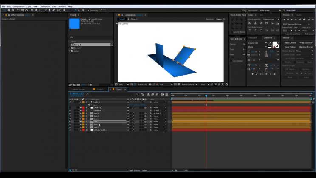The height and width of the screenshot is (178, 316).
Task: Select the Rectangle shape tool
Action: (31, 10)
